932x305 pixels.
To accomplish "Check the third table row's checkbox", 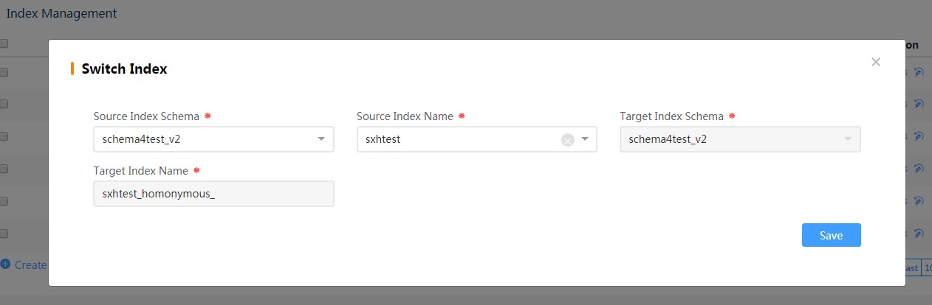I will 4,136.
